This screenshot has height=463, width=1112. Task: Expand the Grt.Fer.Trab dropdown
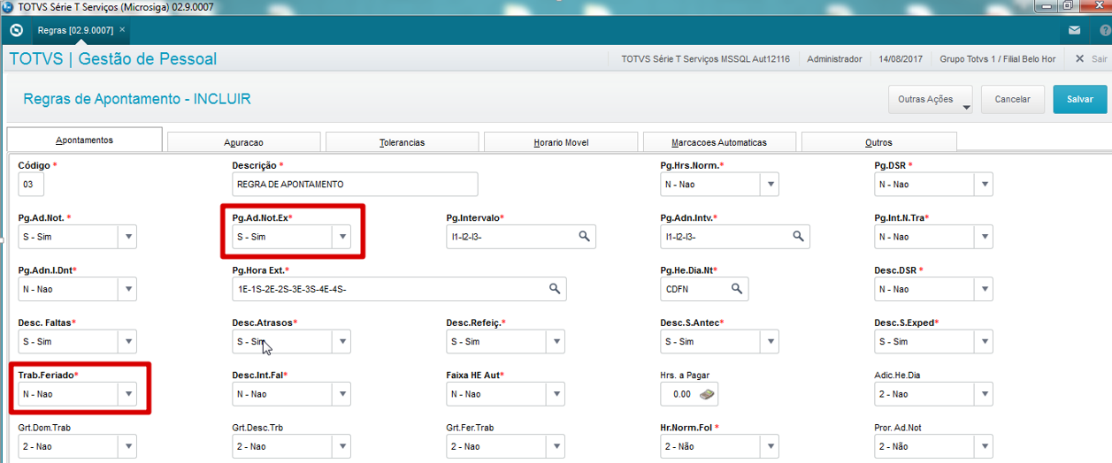tap(556, 446)
